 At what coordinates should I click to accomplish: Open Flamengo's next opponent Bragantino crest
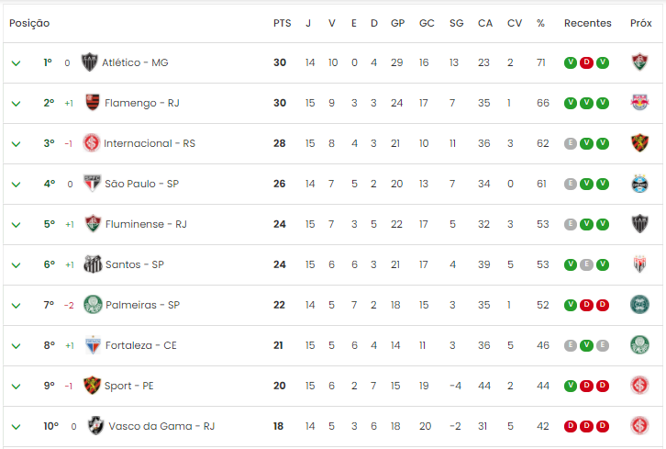pos(639,103)
